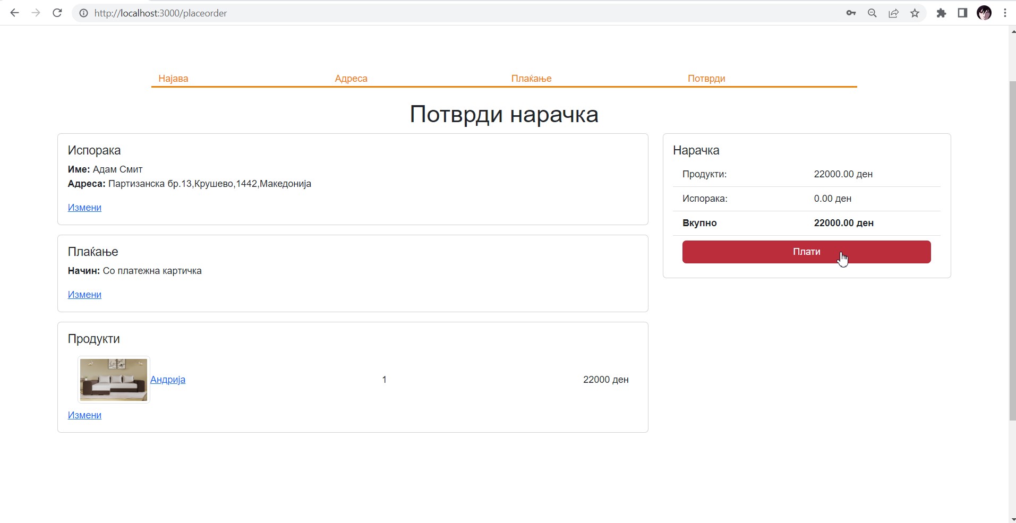
Task: Open the saved passwords key icon
Action: pyautogui.click(x=851, y=13)
